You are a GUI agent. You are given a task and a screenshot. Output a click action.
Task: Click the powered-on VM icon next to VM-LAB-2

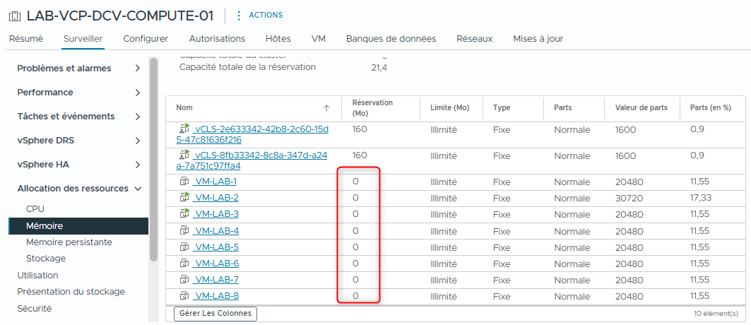coord(184,197)
